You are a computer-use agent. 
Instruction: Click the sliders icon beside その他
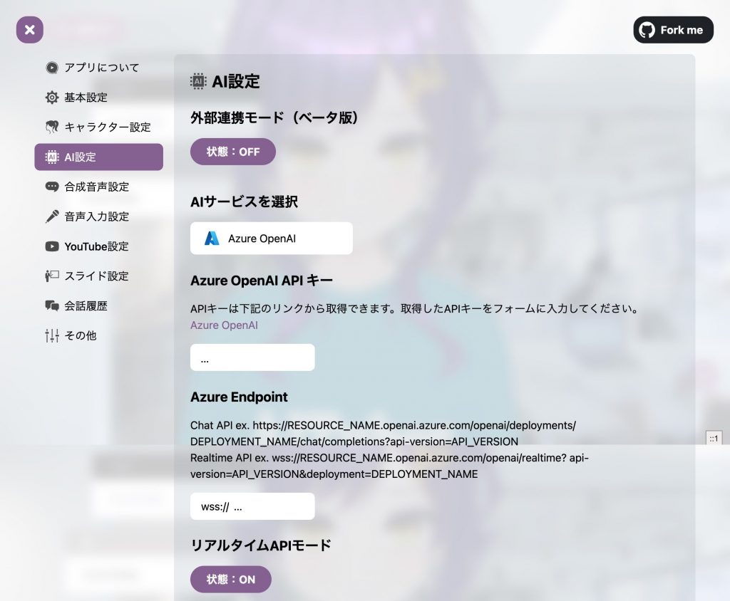[51, 335]
